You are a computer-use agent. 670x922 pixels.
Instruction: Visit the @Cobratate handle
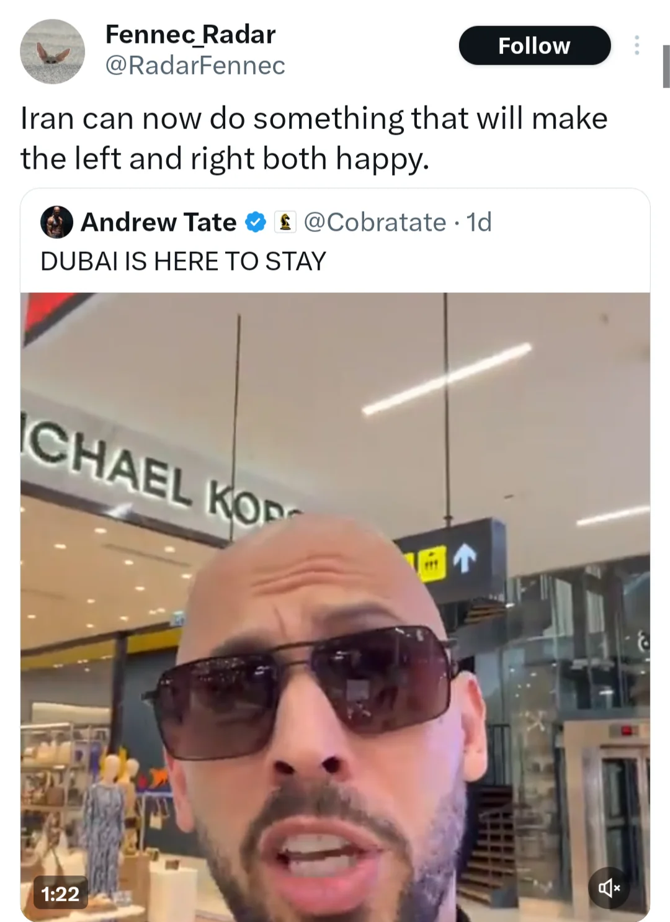[x=375, y=222]
